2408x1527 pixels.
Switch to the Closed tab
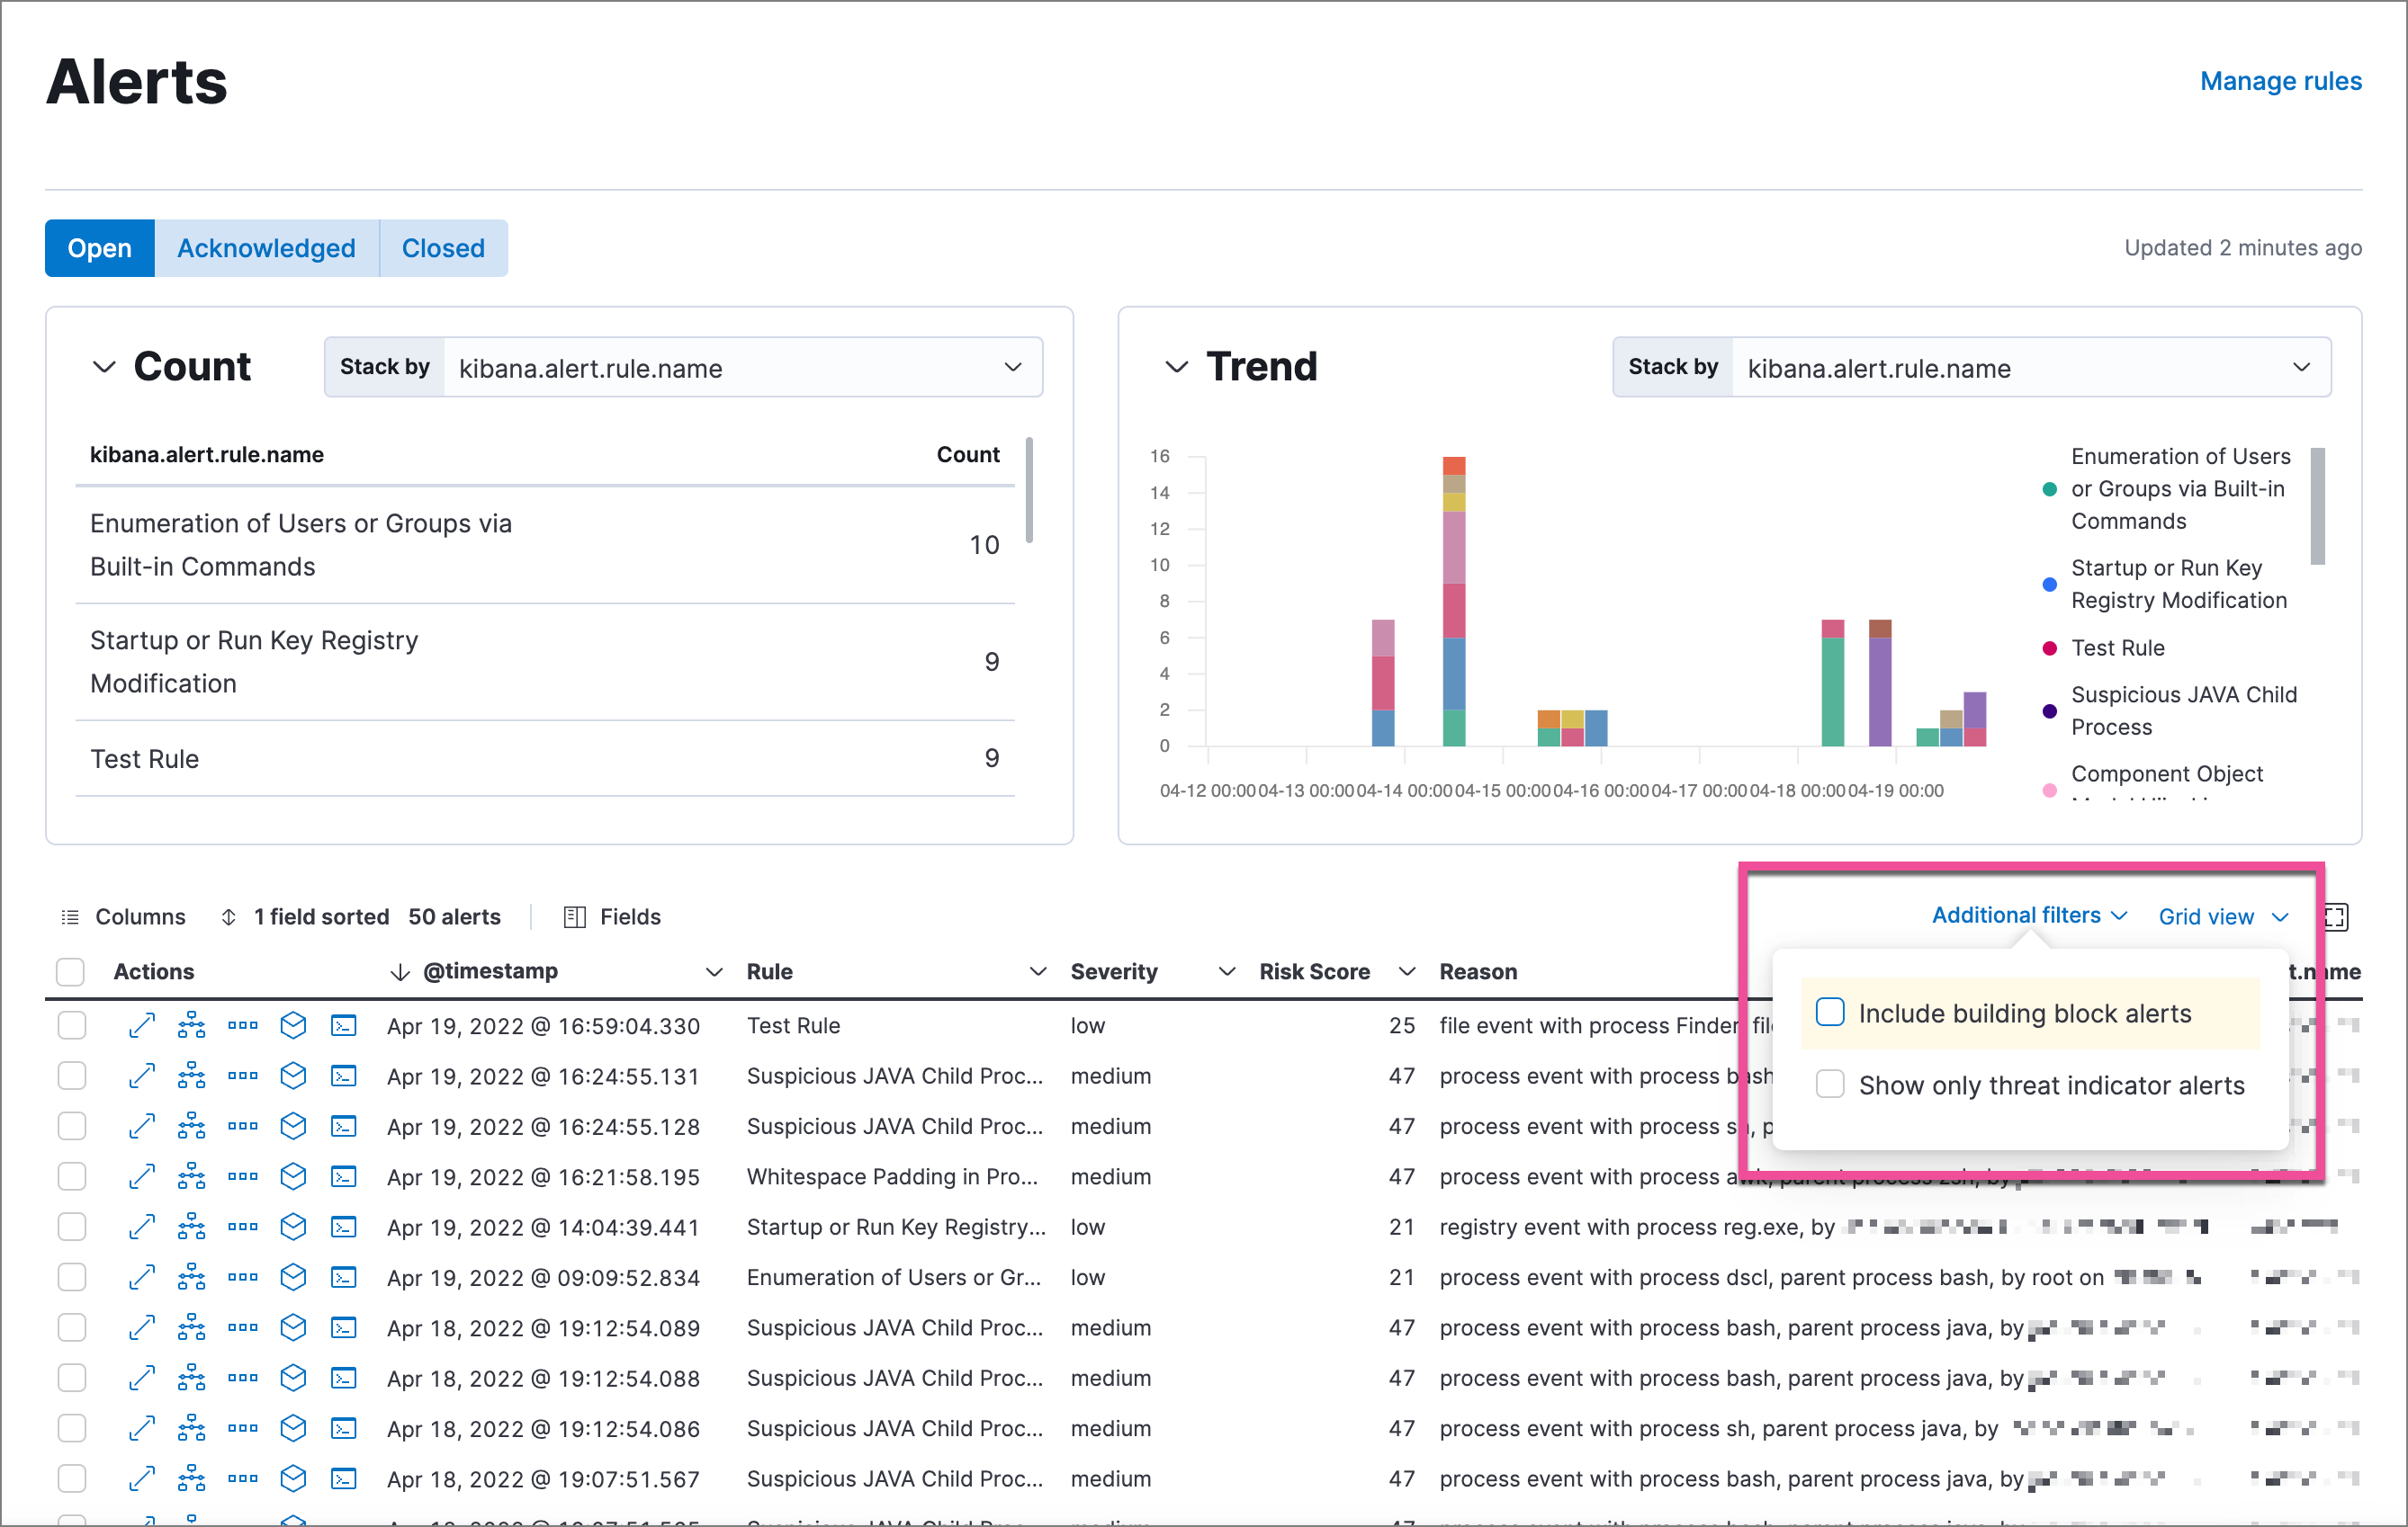443,248
